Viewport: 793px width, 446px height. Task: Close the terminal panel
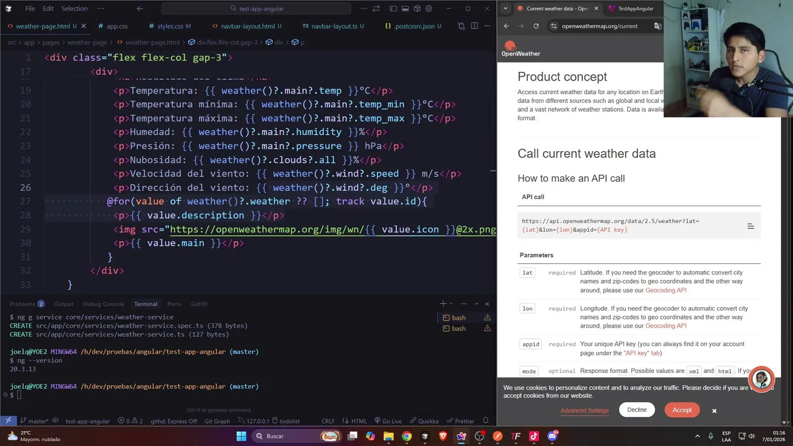[487, 304]
